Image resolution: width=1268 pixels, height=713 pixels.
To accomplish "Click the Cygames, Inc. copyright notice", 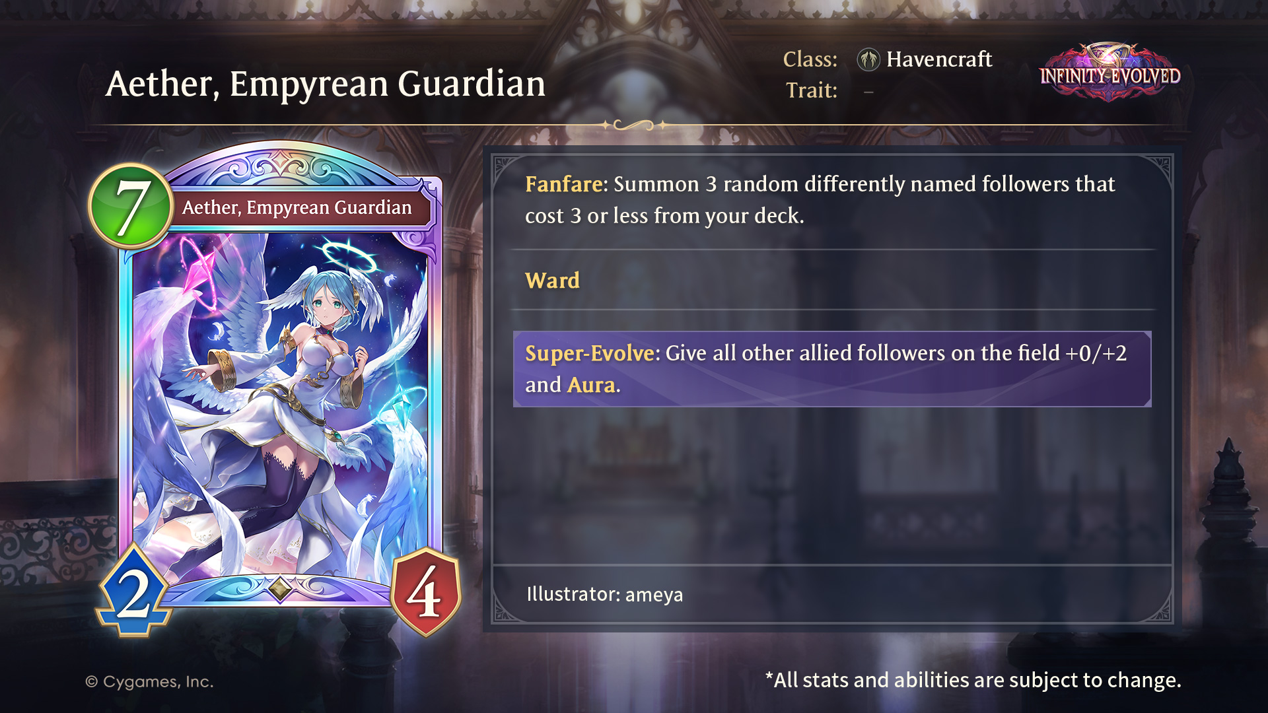I will (x=149, y=682).
